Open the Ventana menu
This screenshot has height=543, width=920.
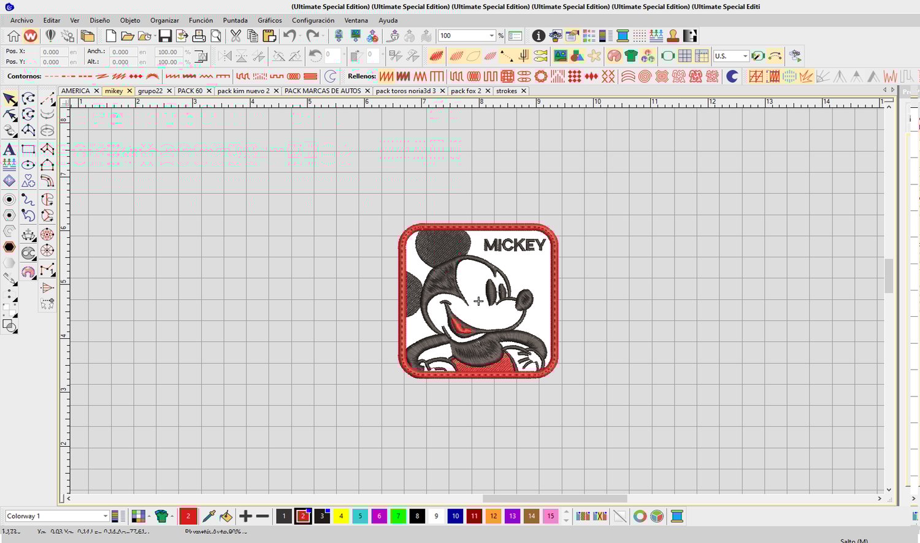pos(356,20)
